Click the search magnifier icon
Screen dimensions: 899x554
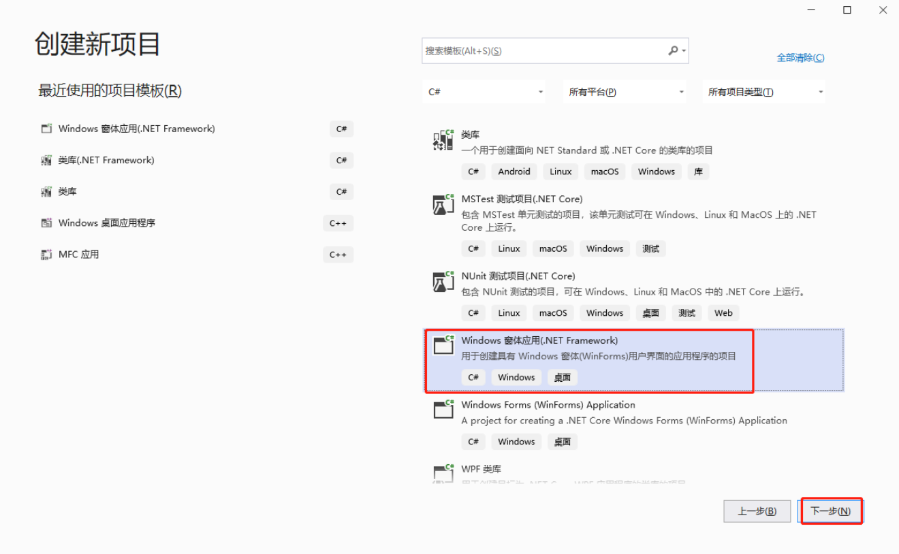(673, 50)
